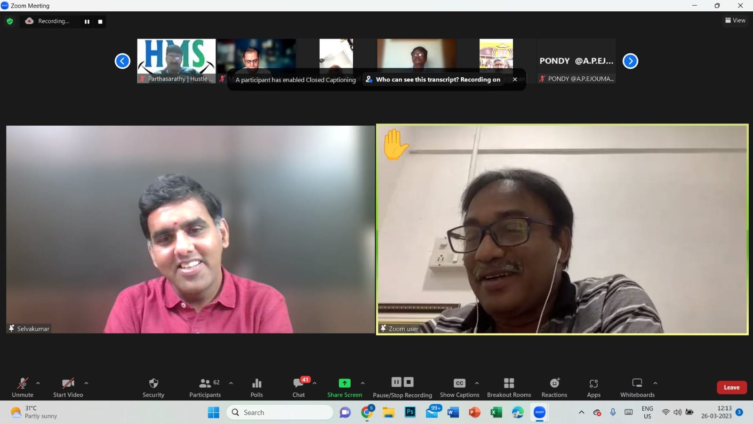Expand Share Screen options arrow
Screen dimensions: 753x424
click(x=363, y=383)
